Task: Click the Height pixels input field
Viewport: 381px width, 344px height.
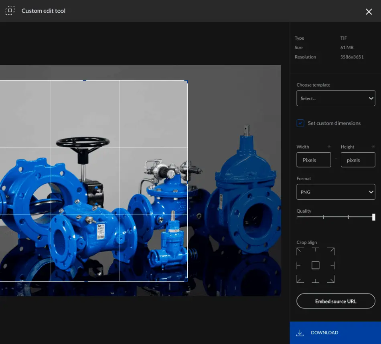Action: pyautogui.click(x=358, y=160)
